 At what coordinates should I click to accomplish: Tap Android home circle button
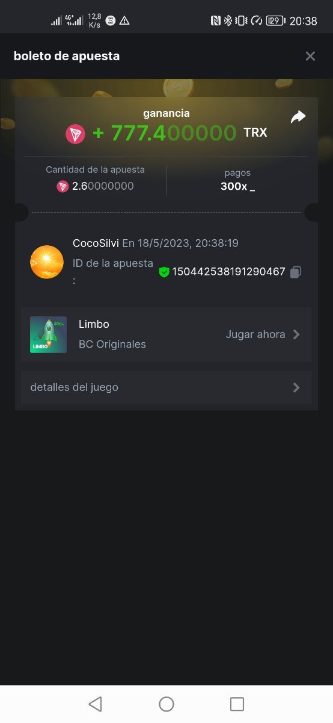pos(166,704)
